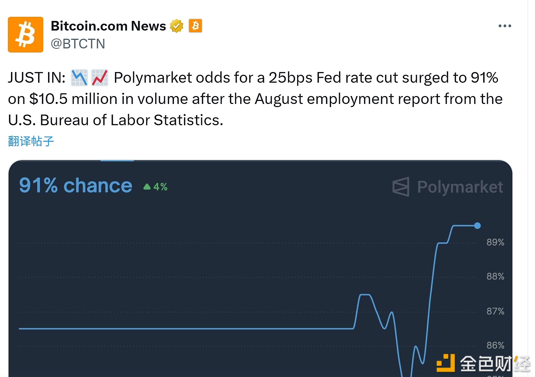Click the green up-triangle 4% indicator
This screenshot has height=377, width=535.
coord(155,187)
